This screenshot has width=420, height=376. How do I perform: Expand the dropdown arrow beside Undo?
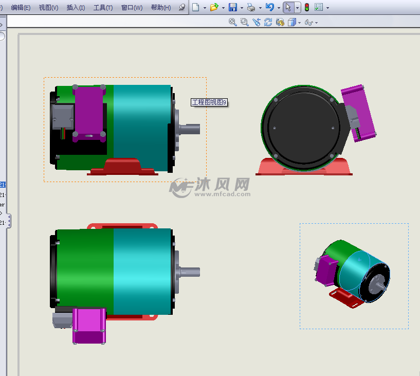(279, 8)
